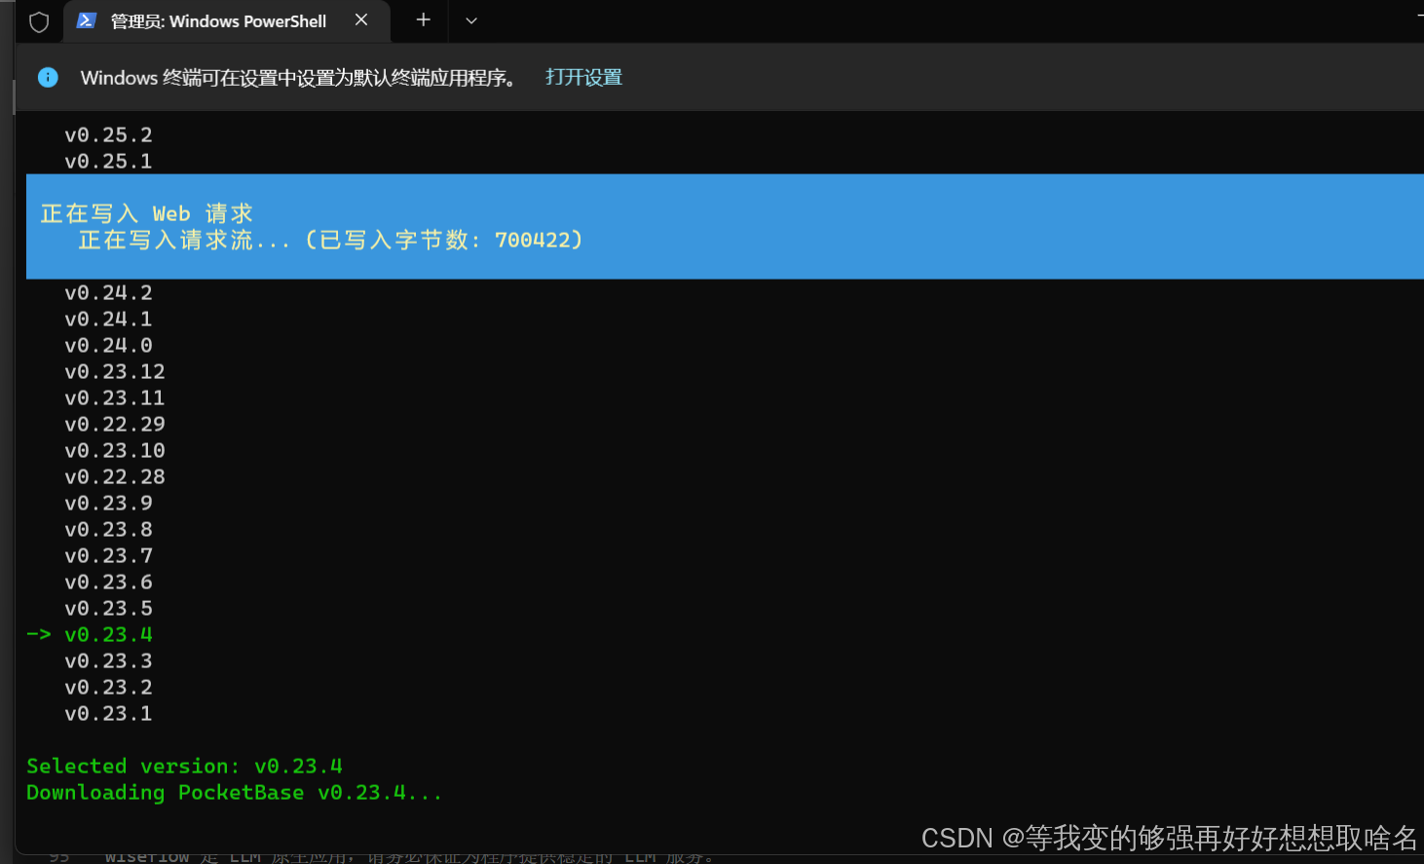Open the terminal profile selector arrow
The height and width of the screenshot is (864, 1424).
471,20
